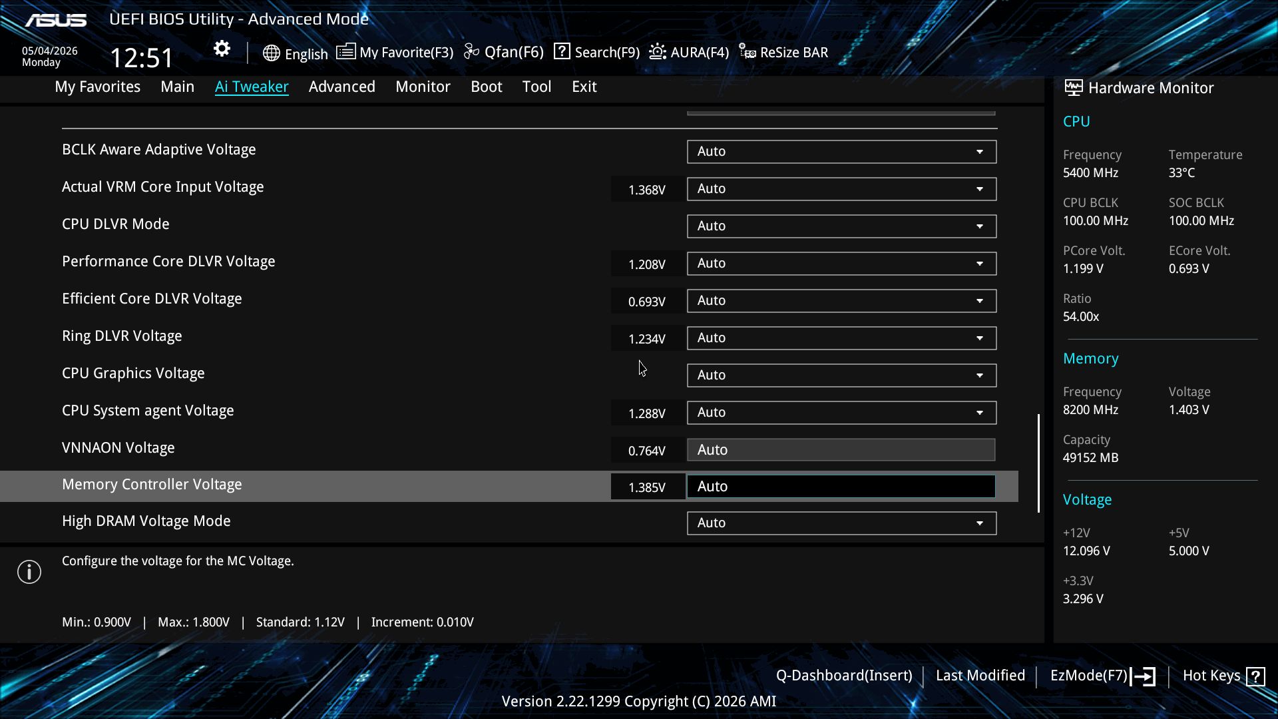Click the CPU frequency 5400 MHz value
This screenshot has height=719, width=1278.
tap(1090, 173)
